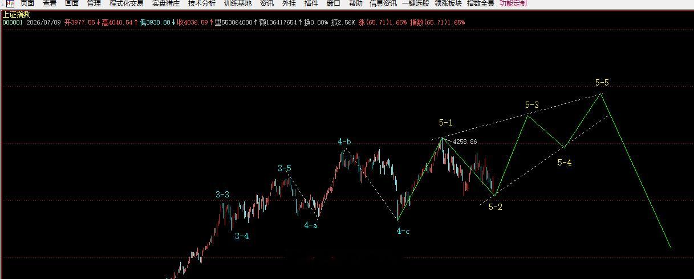Screen dimensions: 694x279
Task: Click the 涨(65.71)1.65% value
Action: pos(383,22)
